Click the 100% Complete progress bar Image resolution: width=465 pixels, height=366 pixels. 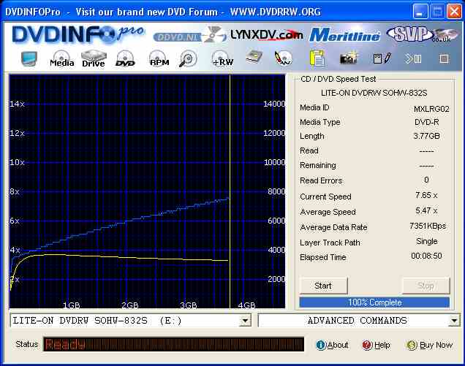pos(374,302)
